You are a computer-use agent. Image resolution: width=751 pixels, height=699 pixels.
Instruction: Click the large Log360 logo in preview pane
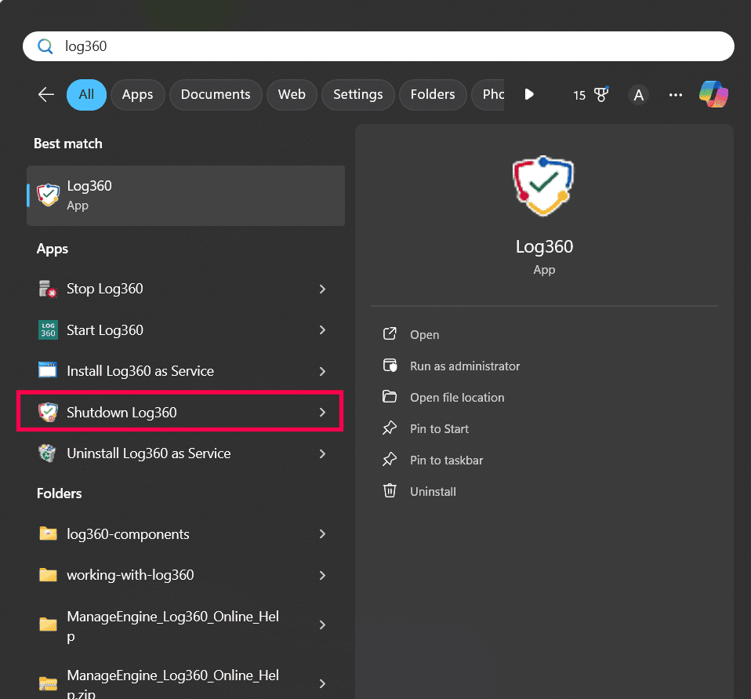tap(543, 185)
